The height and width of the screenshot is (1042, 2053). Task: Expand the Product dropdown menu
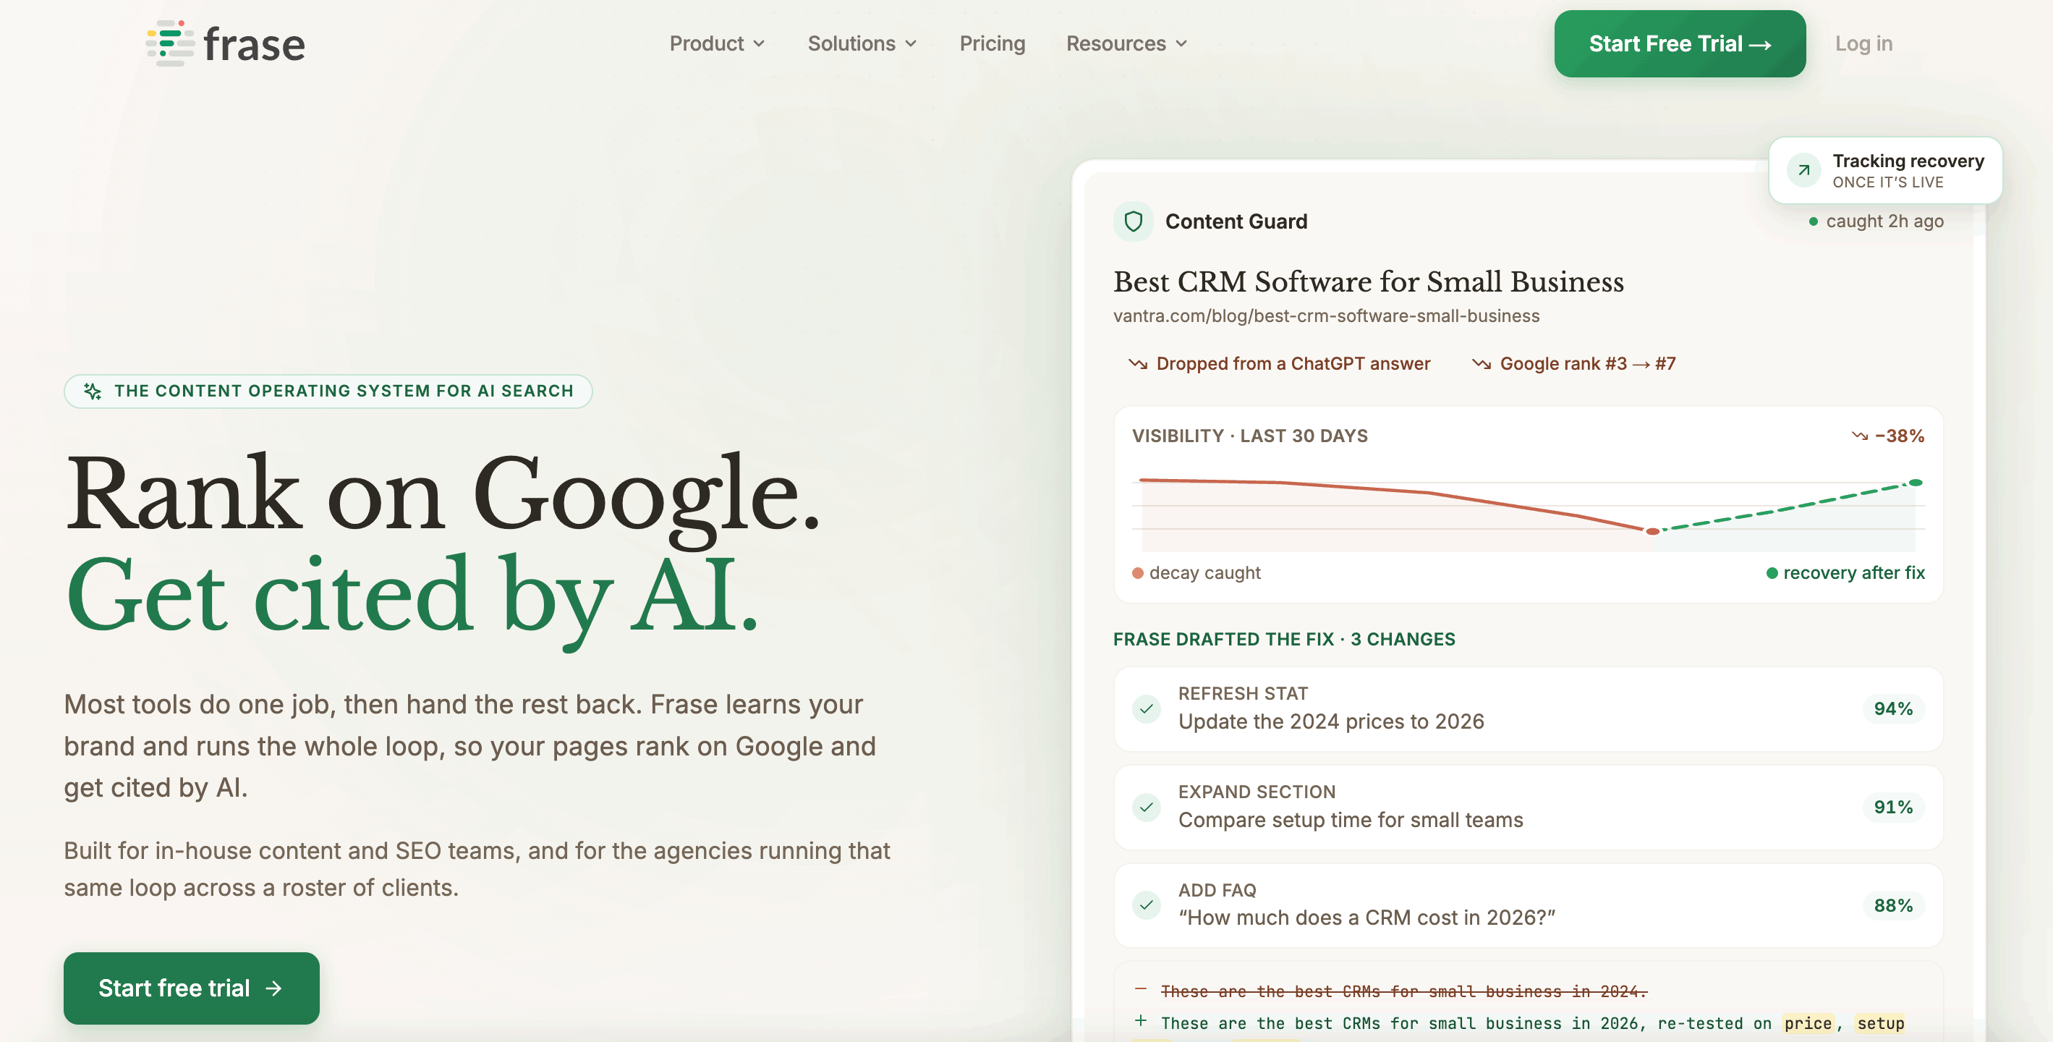tap(718, 44)
